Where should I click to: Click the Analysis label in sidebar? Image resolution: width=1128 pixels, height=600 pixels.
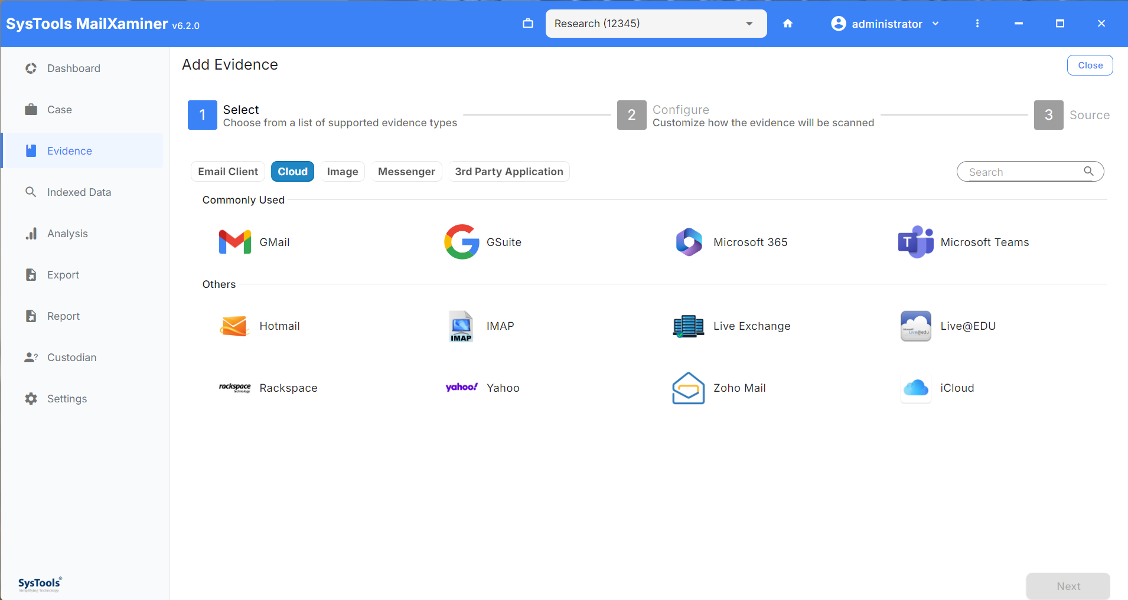[67, 234]
